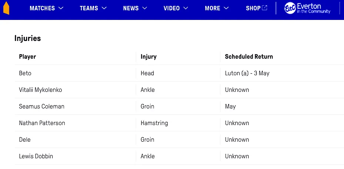The height and width of the screenshot is (169, 344).
Task: Click the external link icon beside Shop
Action: pyautogui.click(x=264, y=8)
